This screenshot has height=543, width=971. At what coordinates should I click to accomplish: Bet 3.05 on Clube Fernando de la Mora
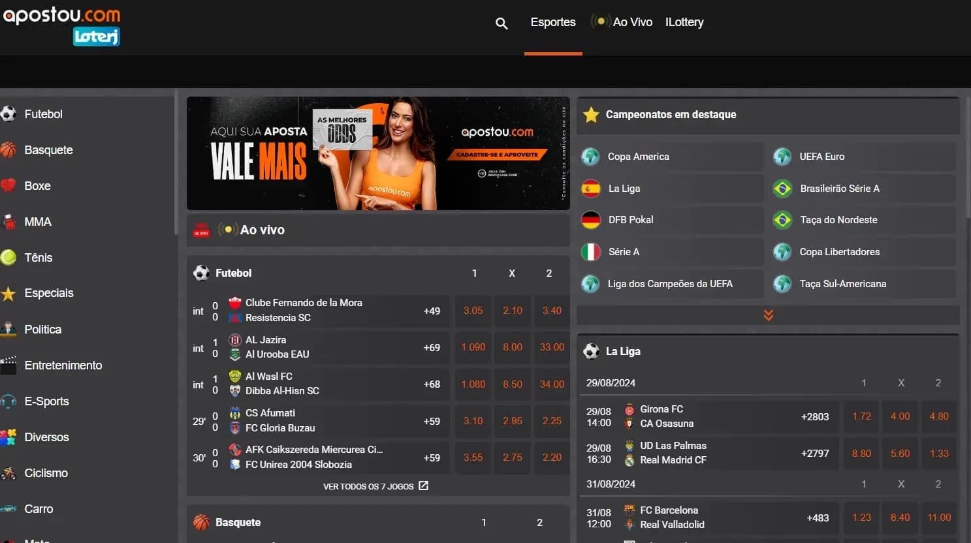tap(473, 311)
